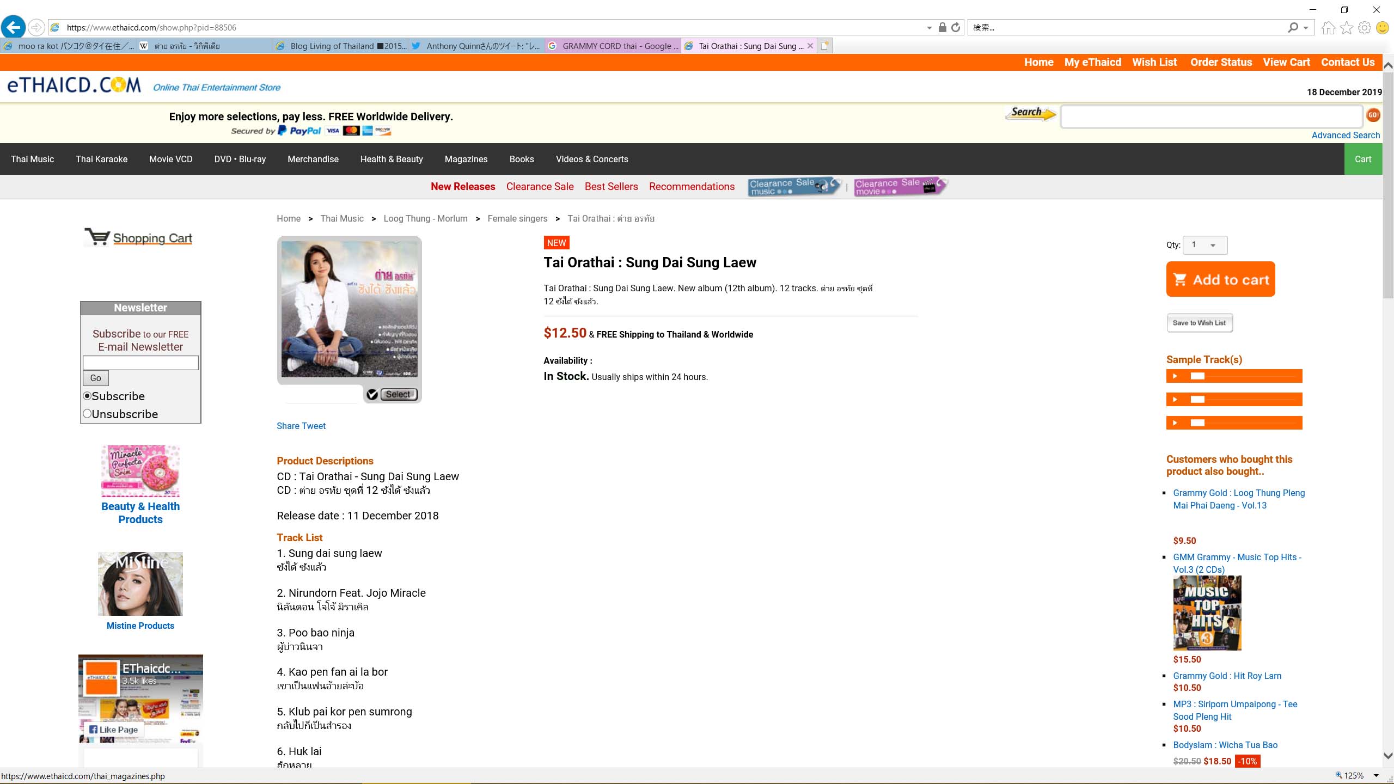Select the Subscribe radio button
The width and height of the screenshot is (1394, 784).
coord(87,396)
